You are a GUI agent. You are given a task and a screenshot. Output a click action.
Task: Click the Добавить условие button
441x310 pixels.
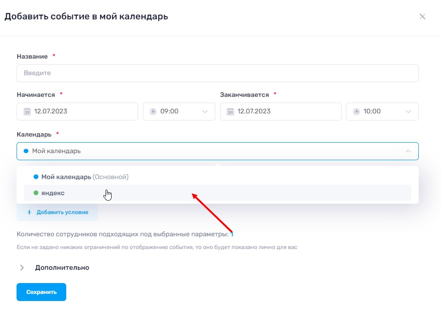57,212
